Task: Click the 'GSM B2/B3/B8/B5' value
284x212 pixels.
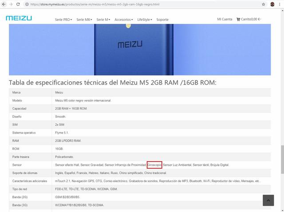Action: 67,197
